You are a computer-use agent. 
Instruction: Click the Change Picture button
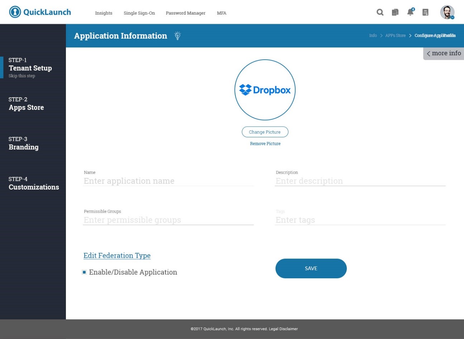click(265, 132)
